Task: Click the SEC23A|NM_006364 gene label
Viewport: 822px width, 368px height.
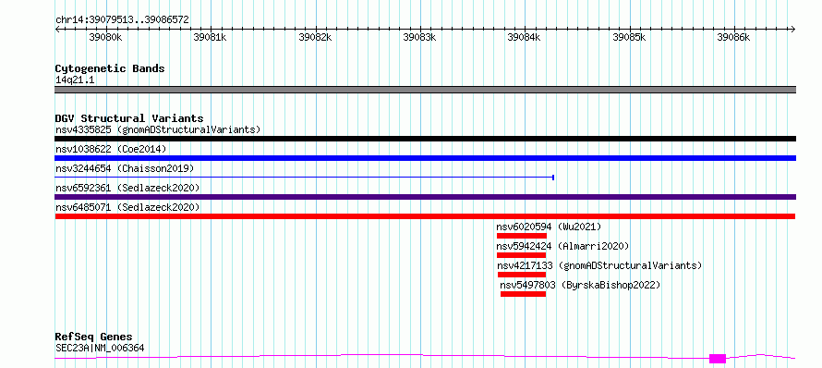Action: click(x=100, y=348)
